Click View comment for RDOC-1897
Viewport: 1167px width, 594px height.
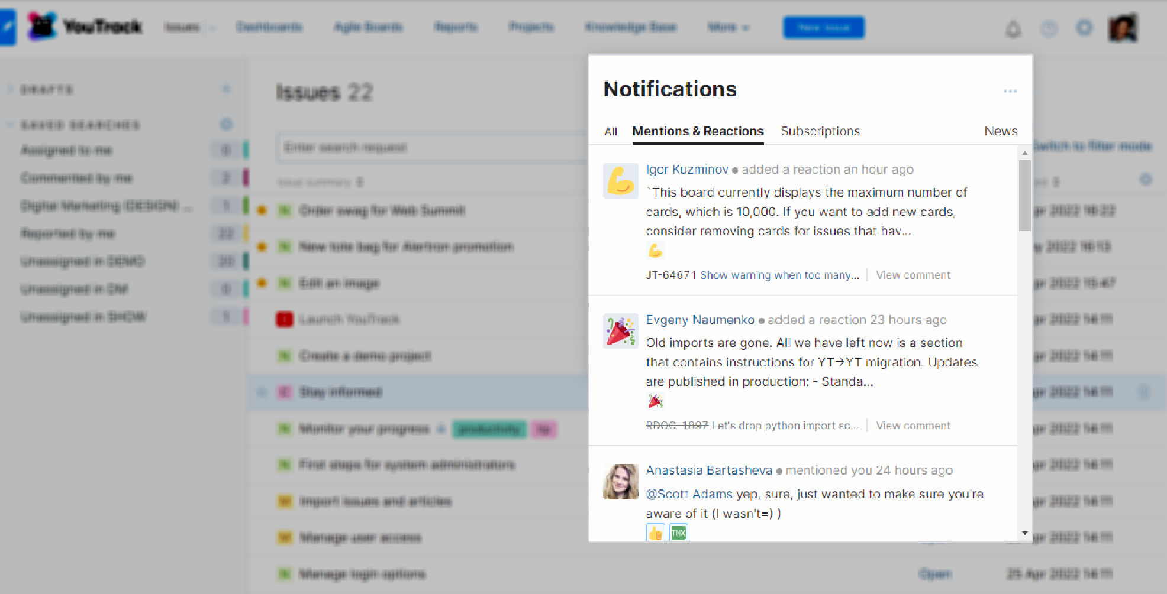[913, 426]
